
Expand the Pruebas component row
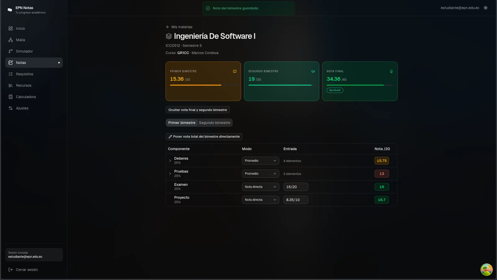[x=170, y=174]
